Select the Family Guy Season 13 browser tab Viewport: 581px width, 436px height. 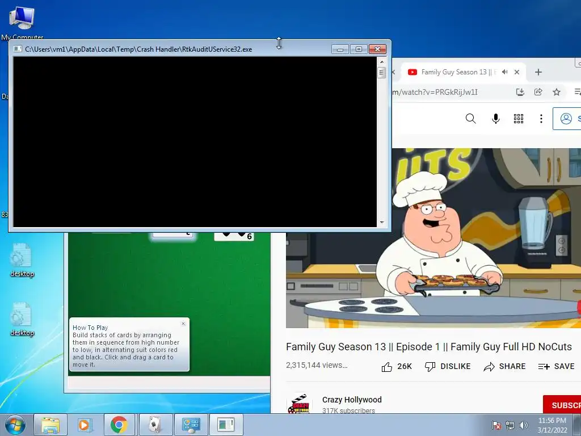click(x=458, y=72)
